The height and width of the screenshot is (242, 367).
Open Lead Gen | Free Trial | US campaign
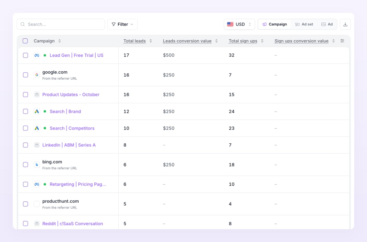[x=76, y=55]
